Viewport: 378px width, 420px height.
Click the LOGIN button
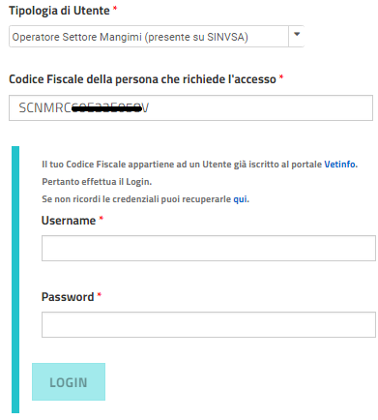pos(69,382)
